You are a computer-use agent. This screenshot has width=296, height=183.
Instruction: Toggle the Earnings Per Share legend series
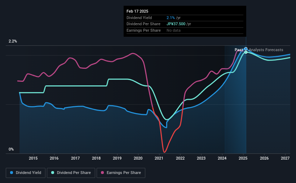pos(121,173)
